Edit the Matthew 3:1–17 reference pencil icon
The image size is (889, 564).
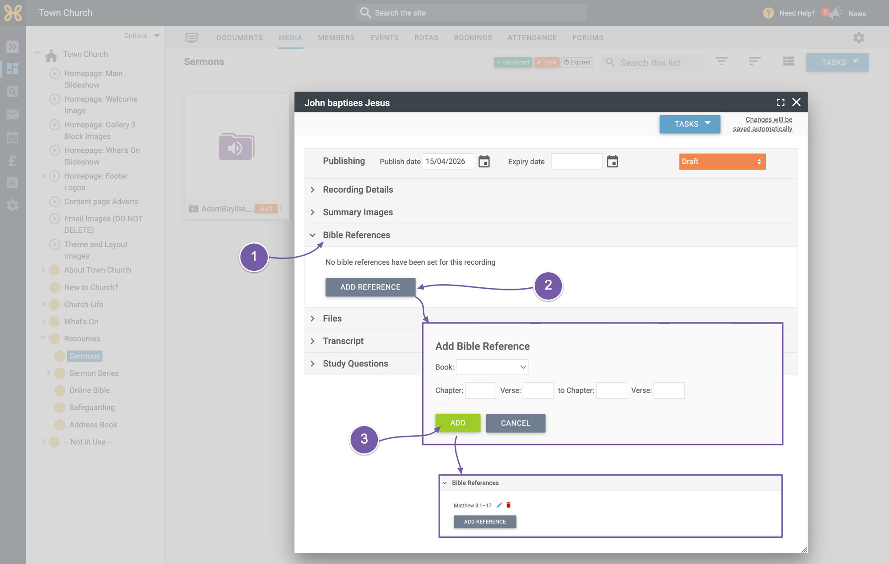499,505
